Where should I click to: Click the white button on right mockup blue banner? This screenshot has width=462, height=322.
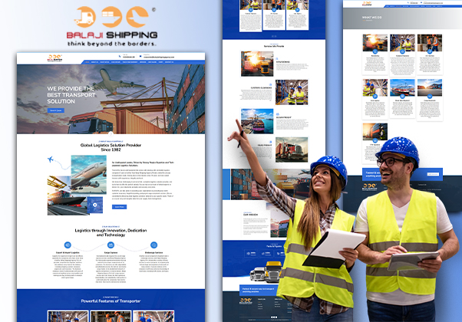coord(433,174)
